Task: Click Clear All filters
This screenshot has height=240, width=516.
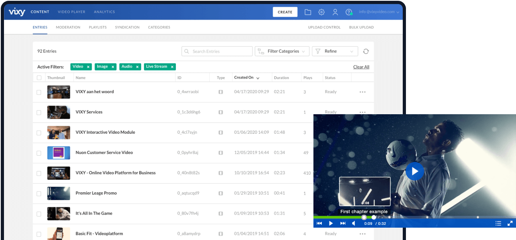Action: [x=361, y=67]
